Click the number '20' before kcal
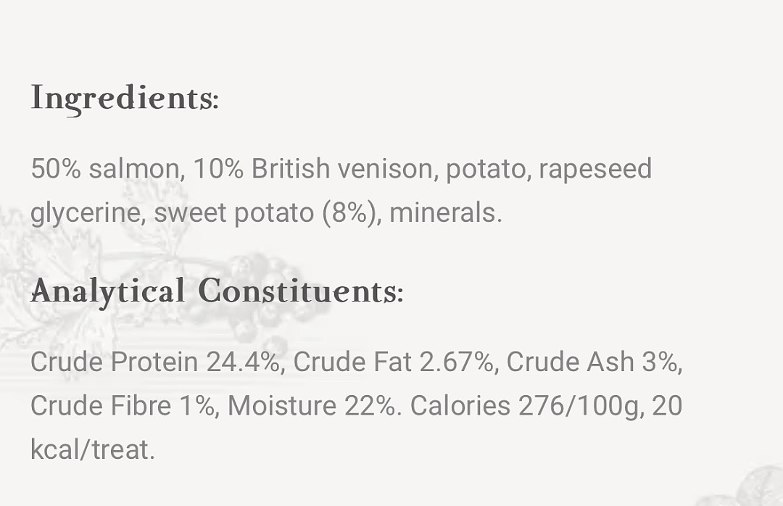783x506 pixels. (x=667, y=405)
